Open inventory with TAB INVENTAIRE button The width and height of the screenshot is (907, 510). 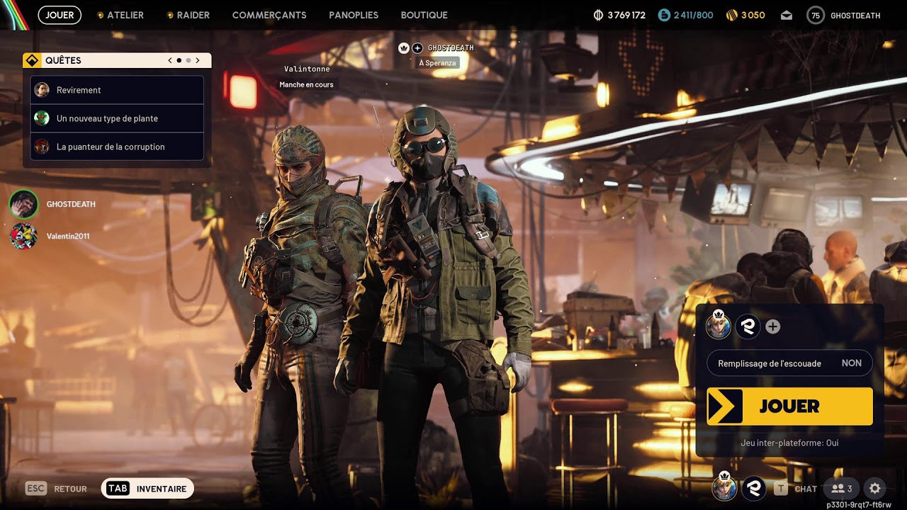147,489
